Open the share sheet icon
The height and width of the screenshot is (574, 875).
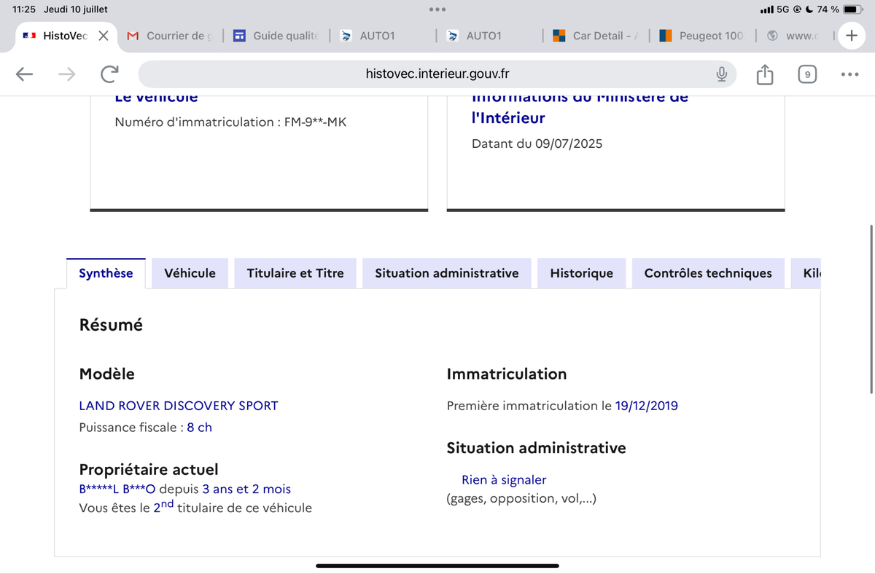[764, 74]
